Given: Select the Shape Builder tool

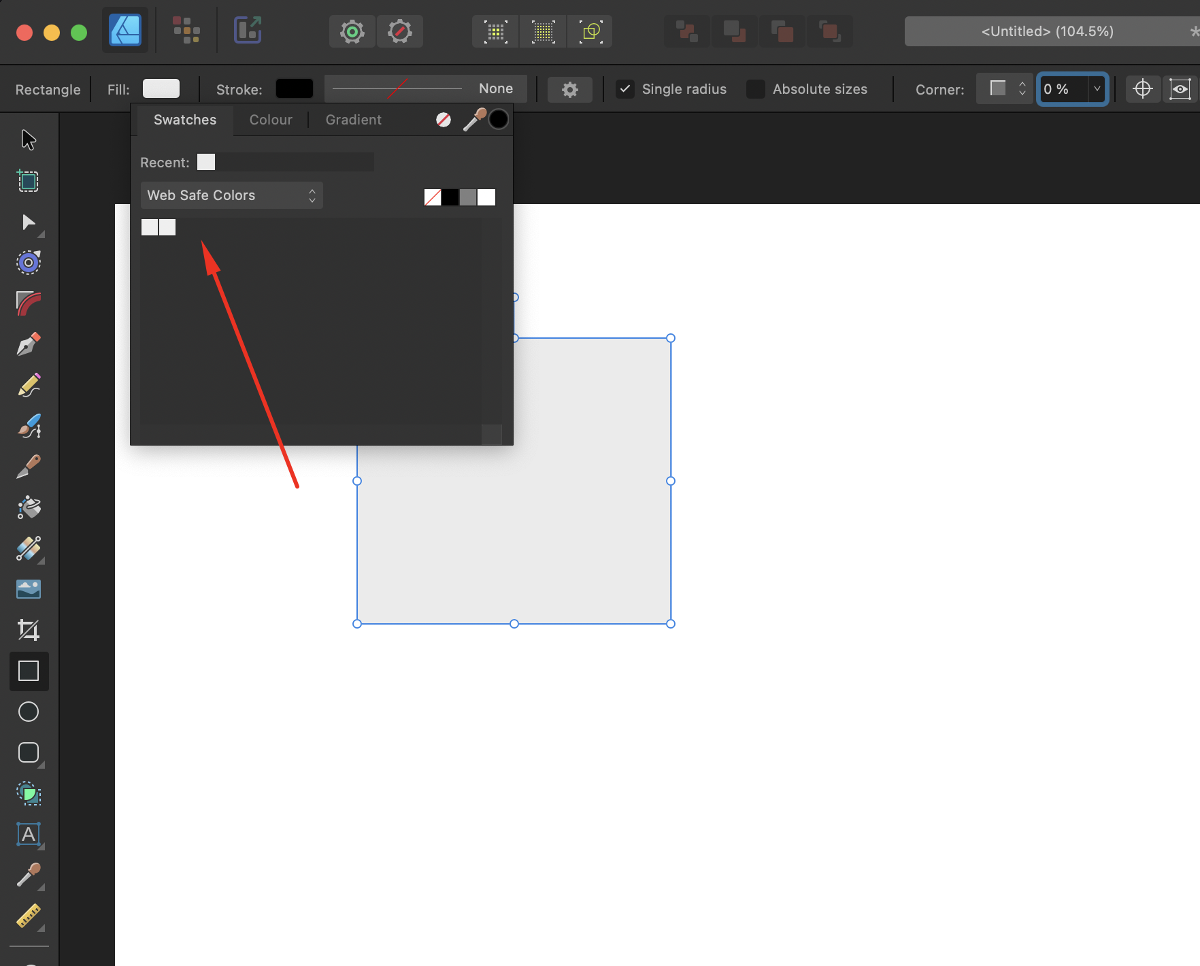Looking at the screenshot, I should coord(29,793).
